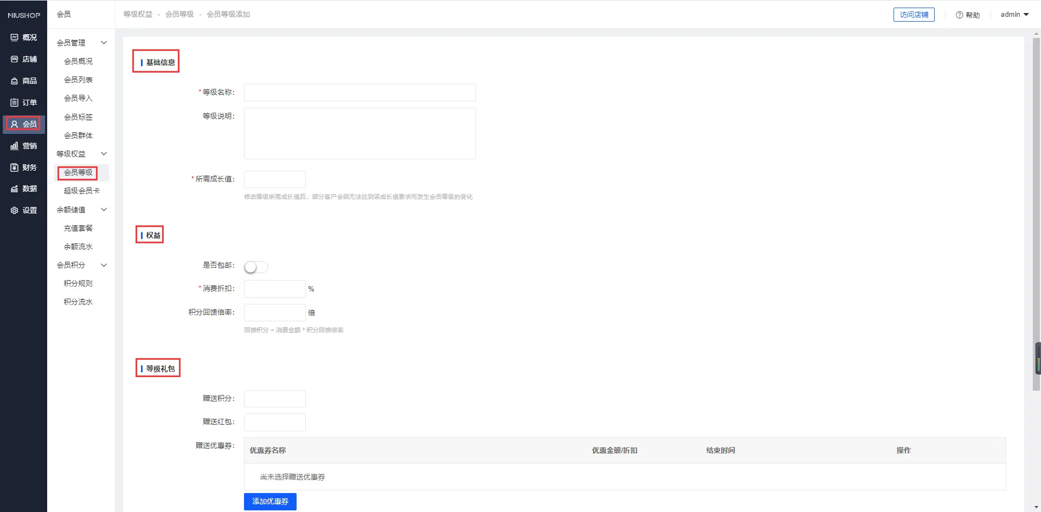
Task: Collapse the 会员管理 submenu chevron
Action: pyautogui.click(x=104, y=43)
